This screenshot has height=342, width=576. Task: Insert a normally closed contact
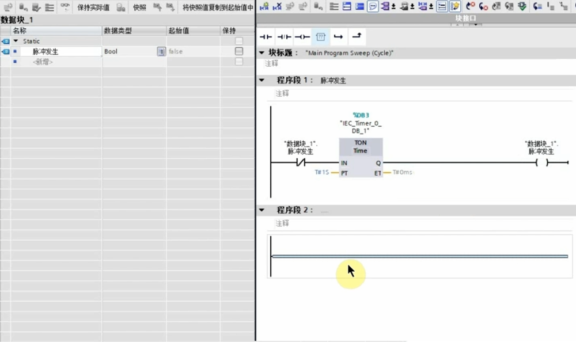tap(284, 37)
